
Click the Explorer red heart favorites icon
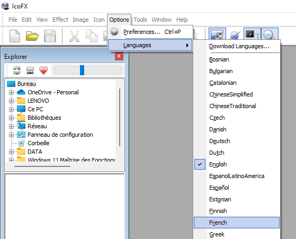[43, 70]
